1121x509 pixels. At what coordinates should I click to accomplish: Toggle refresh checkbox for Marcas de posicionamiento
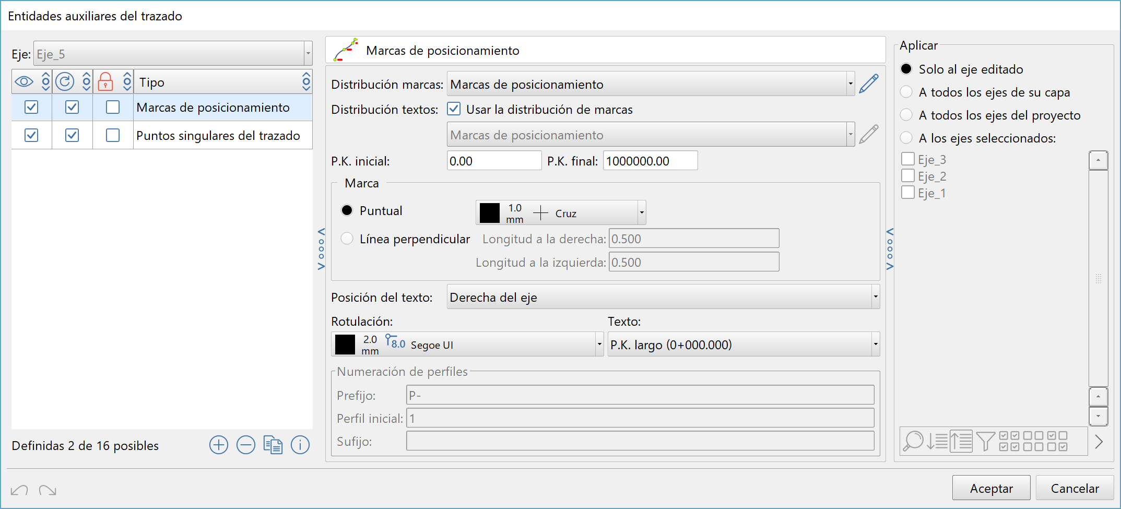[72, 107]
